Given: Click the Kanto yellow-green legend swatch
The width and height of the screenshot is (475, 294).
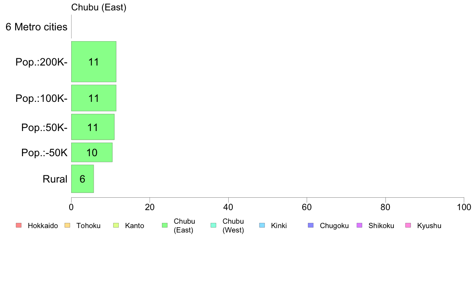Looking at the screenshot, I should pyautogui.click(x=116, y=225).
